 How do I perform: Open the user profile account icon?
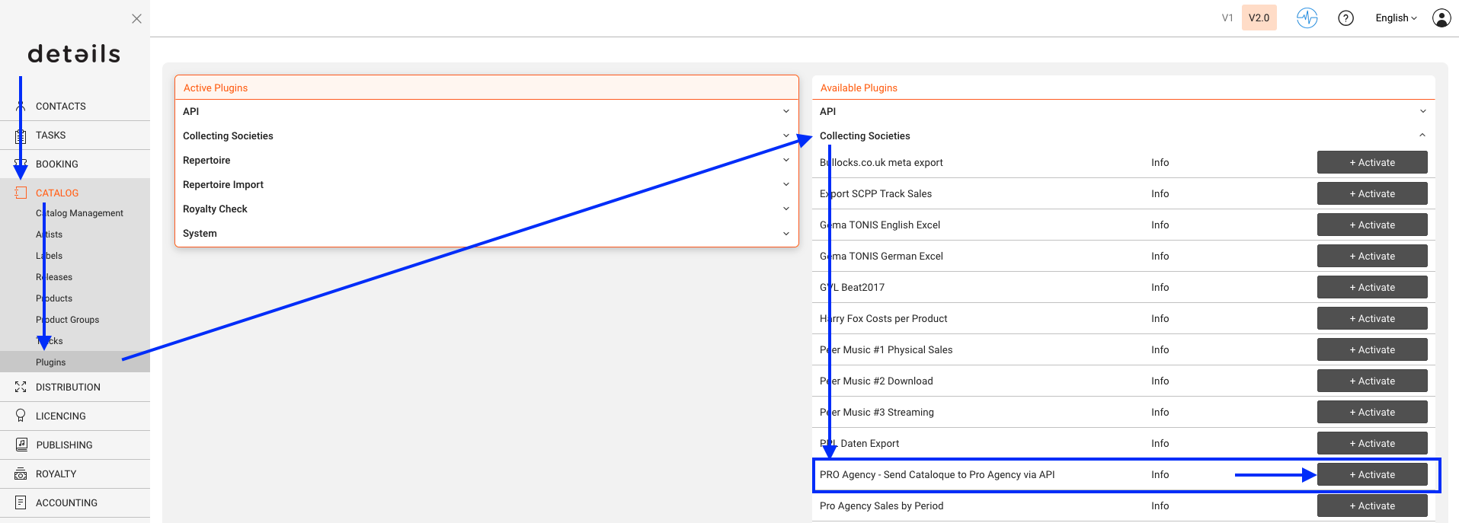click(x=1441, y=18)
